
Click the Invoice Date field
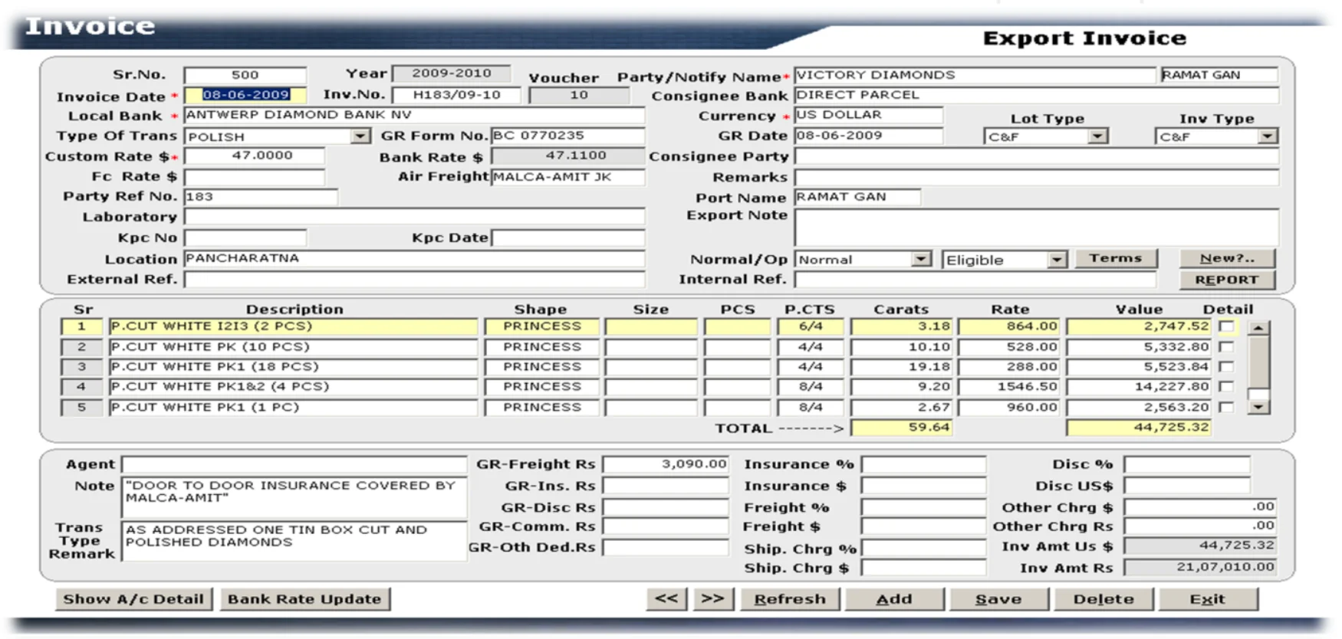[245, 95]
